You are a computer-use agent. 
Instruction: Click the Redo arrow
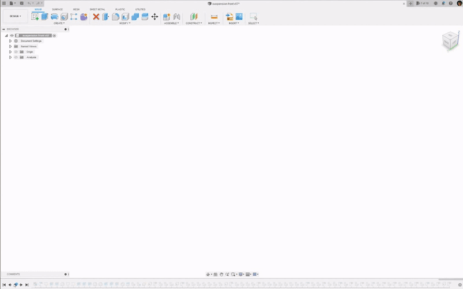(x=38, y=3)
